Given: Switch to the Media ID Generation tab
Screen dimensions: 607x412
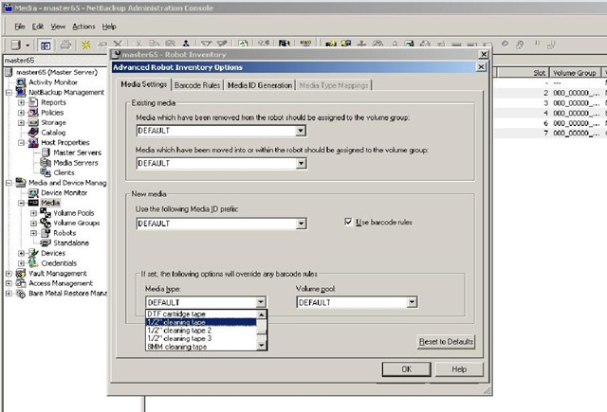Looking at the screenshot, I should coord(260,85).
